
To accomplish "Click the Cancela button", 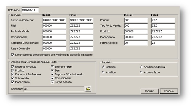I will (x=169, y=91).
